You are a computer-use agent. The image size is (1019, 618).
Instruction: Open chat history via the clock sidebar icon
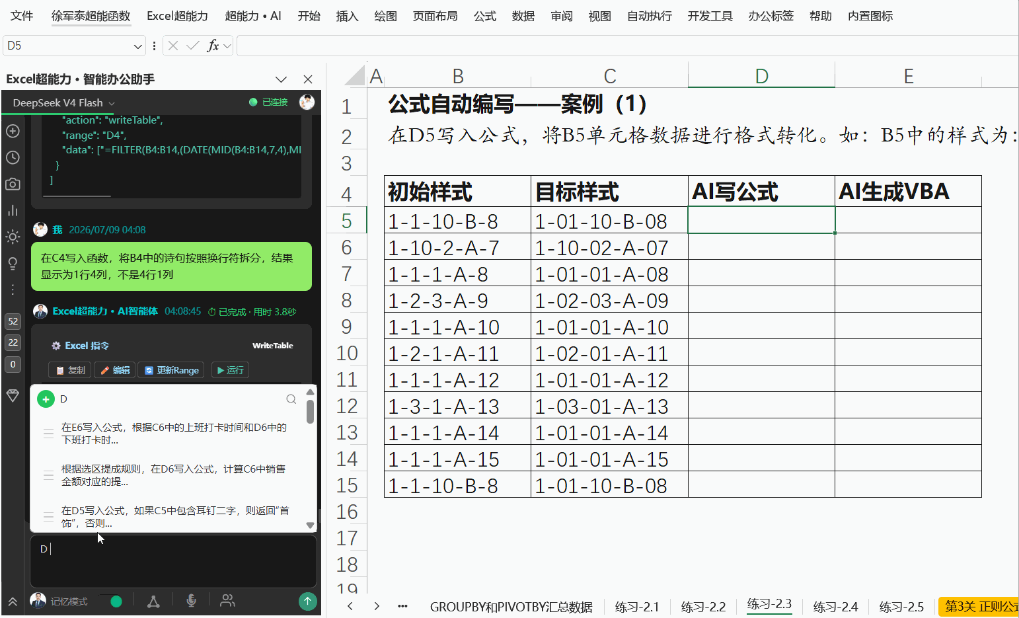(13, 157)
